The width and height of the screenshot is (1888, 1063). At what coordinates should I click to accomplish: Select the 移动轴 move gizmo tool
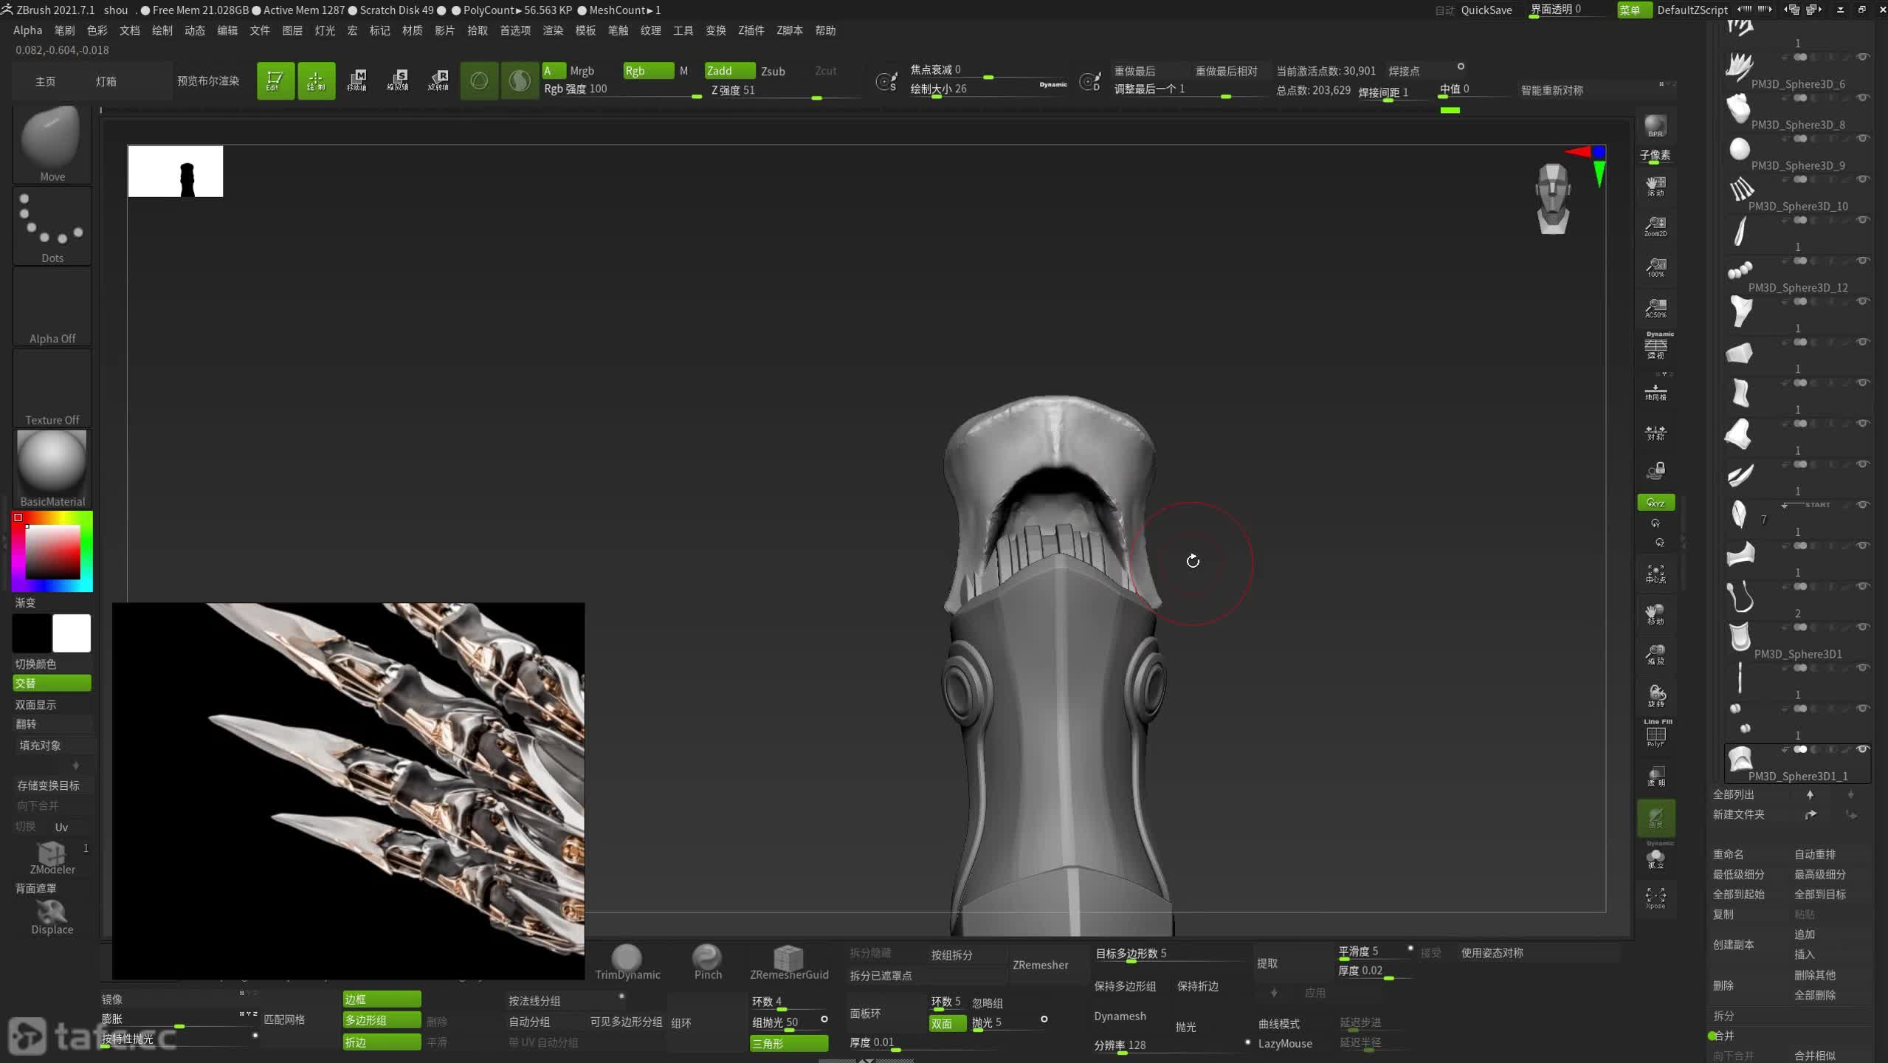pyautogui.click(x=357, y=80)
